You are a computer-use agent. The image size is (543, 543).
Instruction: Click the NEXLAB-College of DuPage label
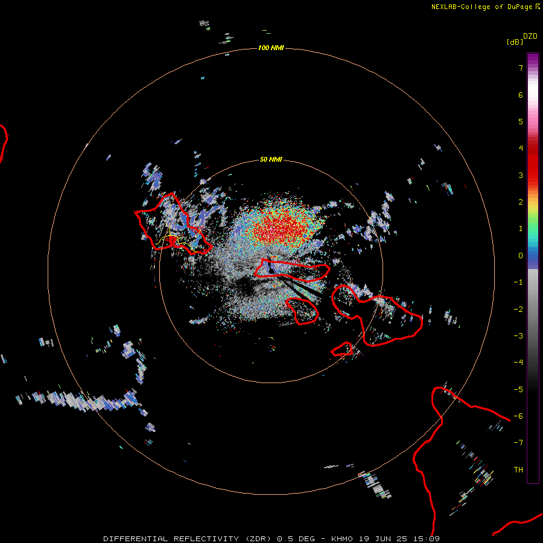(x=483, y=7)
